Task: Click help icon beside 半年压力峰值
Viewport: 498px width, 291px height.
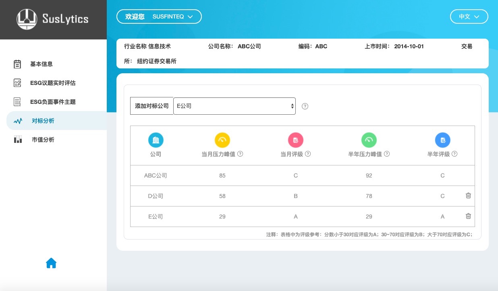Action: pyautogui.click(x=387, y=154)
